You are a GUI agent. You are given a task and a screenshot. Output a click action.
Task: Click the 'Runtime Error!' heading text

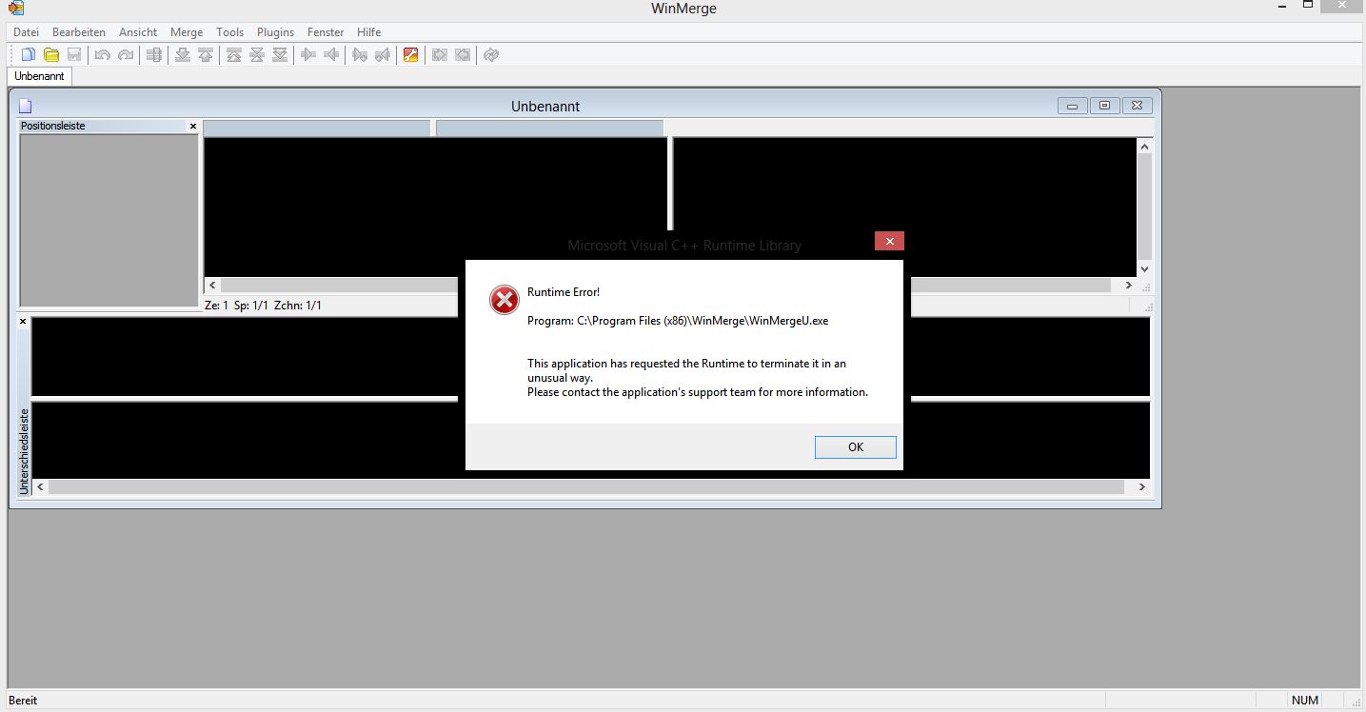coord(564,292)
